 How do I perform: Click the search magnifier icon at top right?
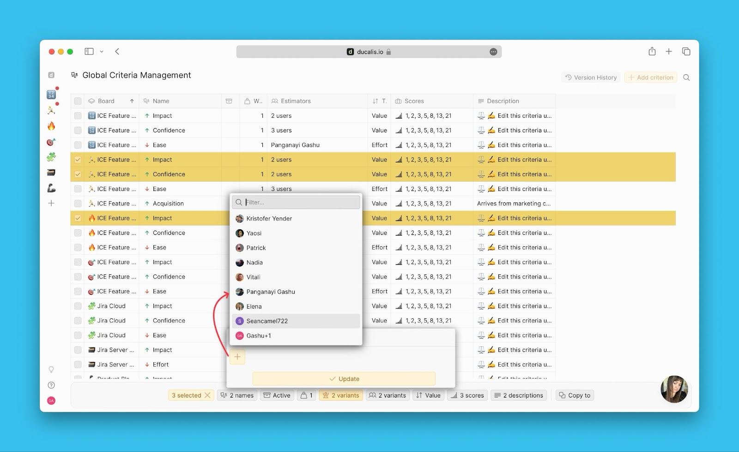point(686,77)
